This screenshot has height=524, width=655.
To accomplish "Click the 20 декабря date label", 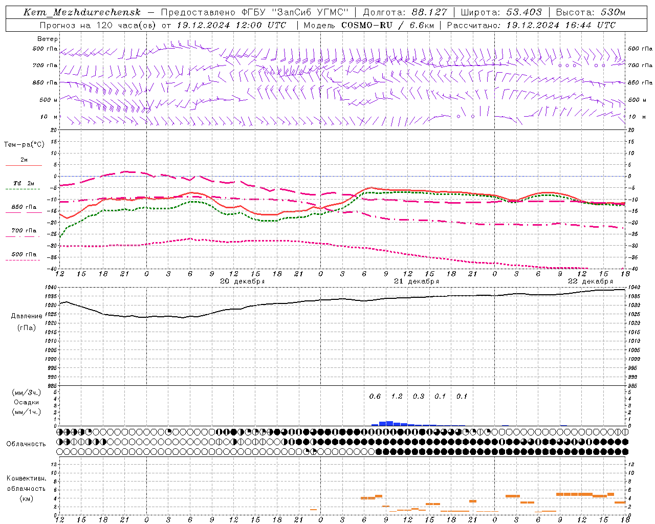I will click(x=243, y=281).
